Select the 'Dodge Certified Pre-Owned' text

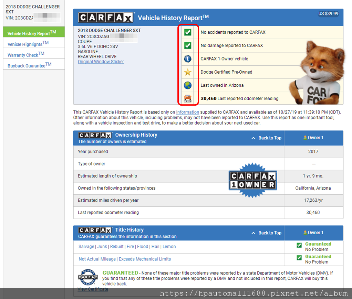coord(226,72)
